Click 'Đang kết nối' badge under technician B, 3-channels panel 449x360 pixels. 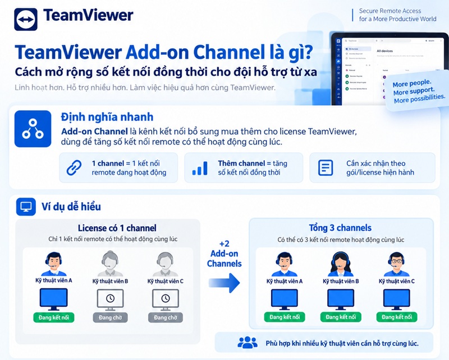point(341,317)
